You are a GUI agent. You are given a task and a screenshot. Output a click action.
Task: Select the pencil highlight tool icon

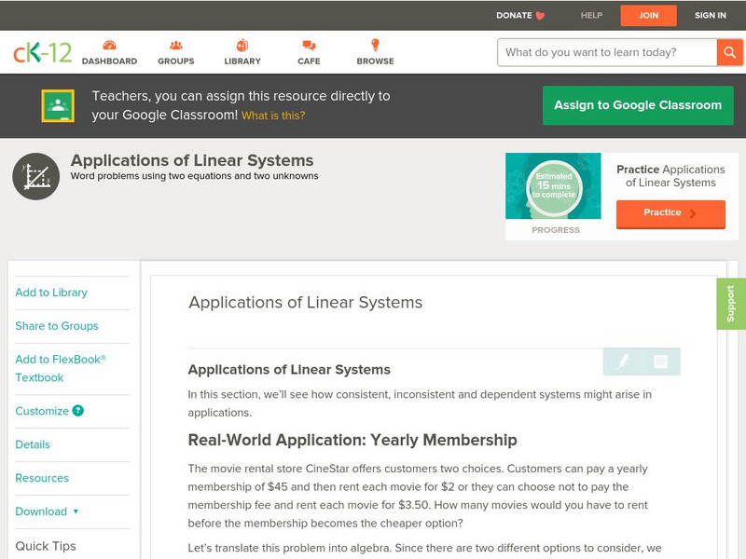(623, 361)
